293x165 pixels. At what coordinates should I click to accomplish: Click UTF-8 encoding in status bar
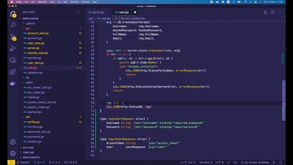point(220,162)
